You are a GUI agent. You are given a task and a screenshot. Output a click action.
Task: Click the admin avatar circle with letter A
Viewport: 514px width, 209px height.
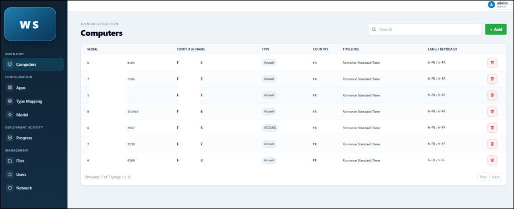[491, 5]
